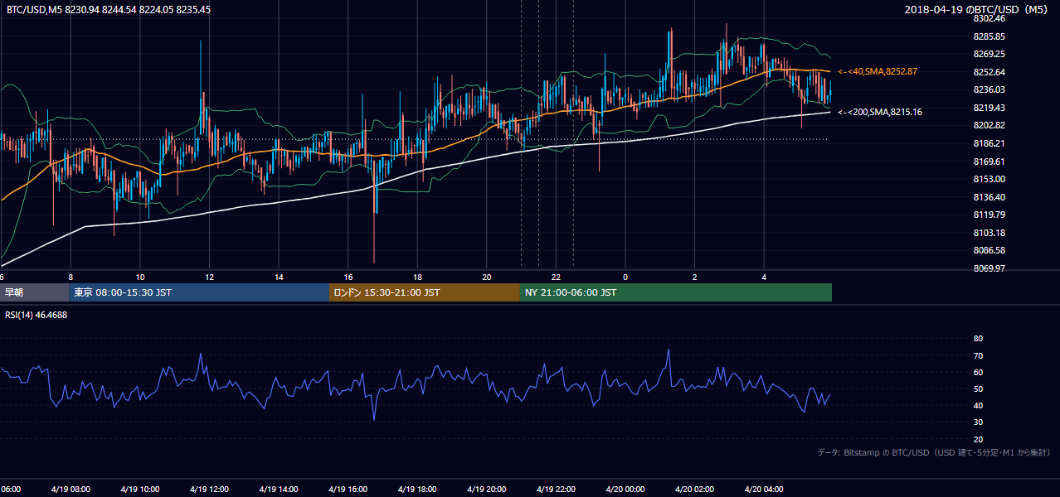The width and height of the screenshot is (1060, 497).
Task: Click RSI scale value 80
Action: pyautogui.click(x=978, y=339)
